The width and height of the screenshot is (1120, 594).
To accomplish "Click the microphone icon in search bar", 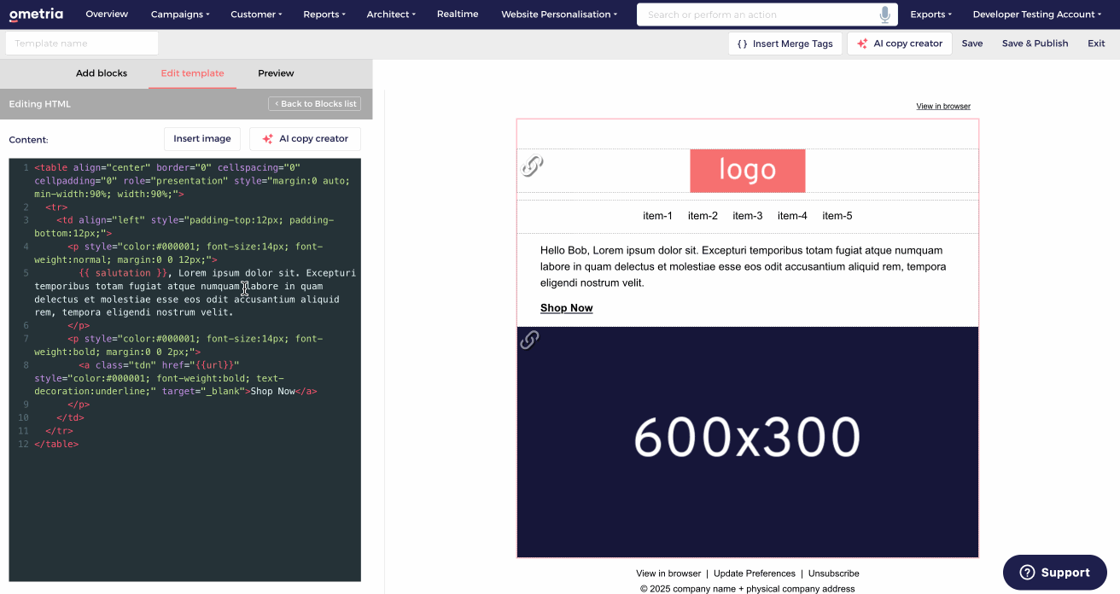I will (x=884, y=15).
